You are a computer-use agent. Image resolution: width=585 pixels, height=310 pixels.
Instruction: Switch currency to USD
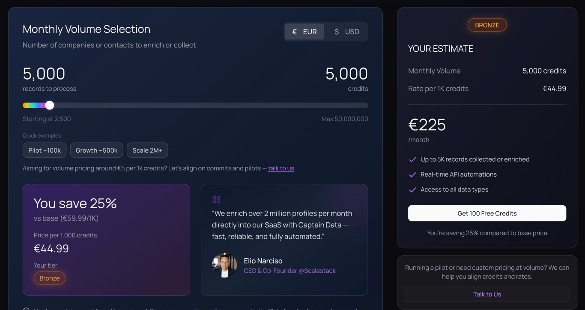pos(346,32)
